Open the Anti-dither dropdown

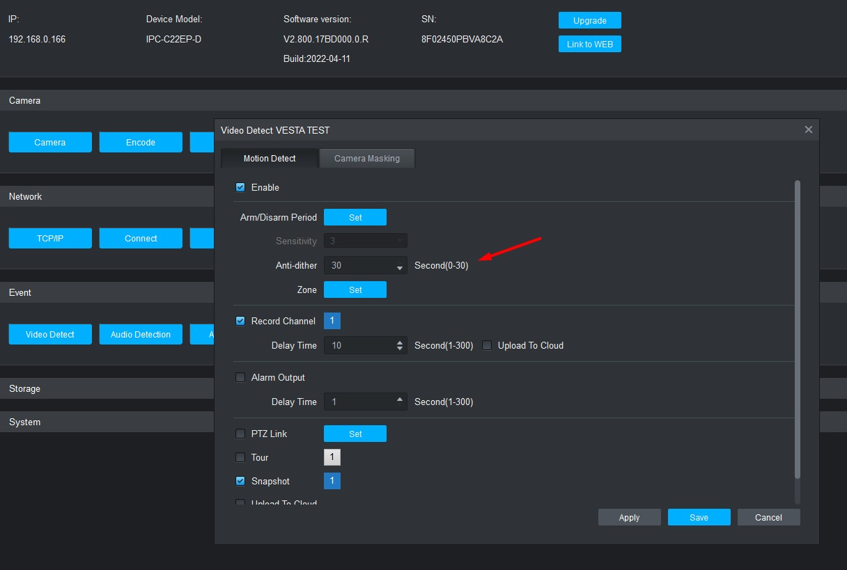(400, 266)
